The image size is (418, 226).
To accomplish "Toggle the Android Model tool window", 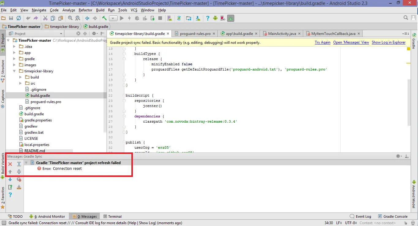I will (x=414, y=194).
